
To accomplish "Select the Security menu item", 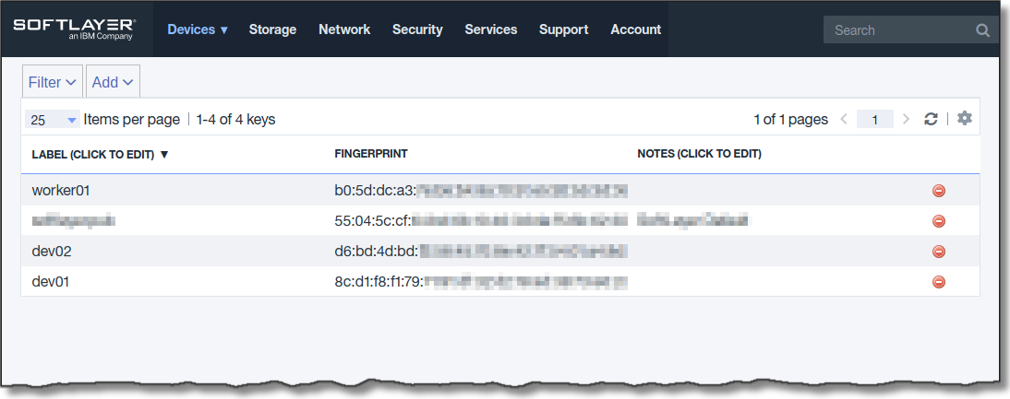I will pos(417,29).
